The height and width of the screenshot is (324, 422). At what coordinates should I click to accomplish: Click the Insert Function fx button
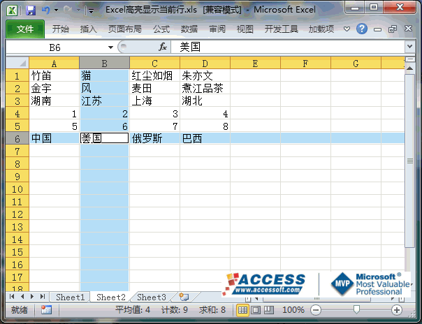tap(163, 47)
